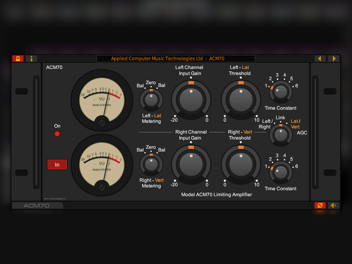Viewport: 352px width, 264px height.
Task: Click the orange lock icon
Action: 18,59
